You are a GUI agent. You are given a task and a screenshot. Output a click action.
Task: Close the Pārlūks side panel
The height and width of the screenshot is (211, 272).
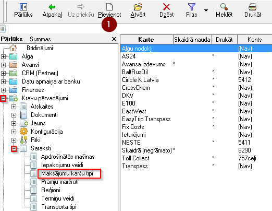[114, 39]
